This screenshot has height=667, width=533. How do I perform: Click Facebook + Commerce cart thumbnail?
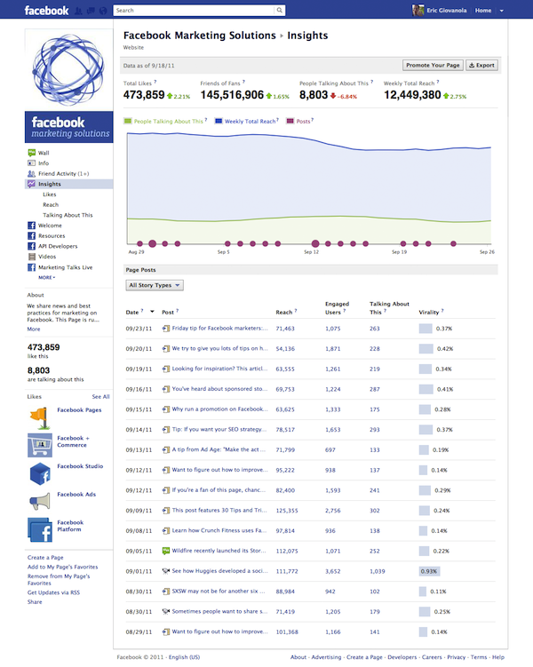[x=40, y=445]
